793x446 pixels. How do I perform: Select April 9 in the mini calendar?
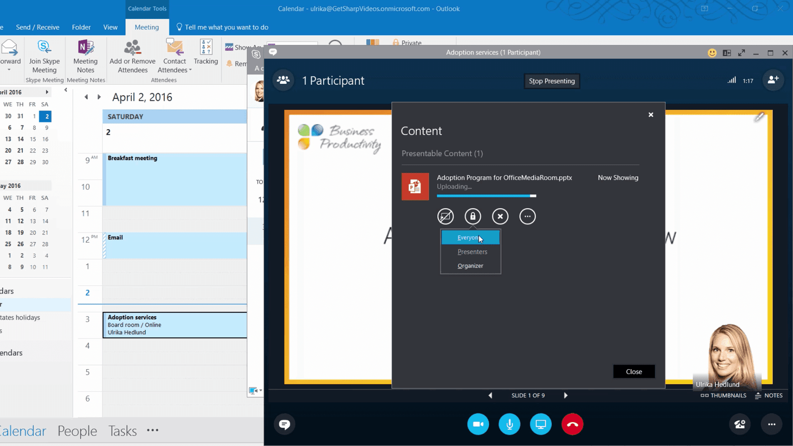(47, 128)
